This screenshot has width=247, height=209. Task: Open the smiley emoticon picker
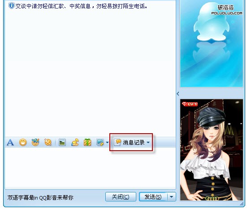(x=23, y=142)
